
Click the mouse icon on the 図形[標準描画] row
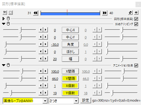pyautogui.click(x=8, y=19)
